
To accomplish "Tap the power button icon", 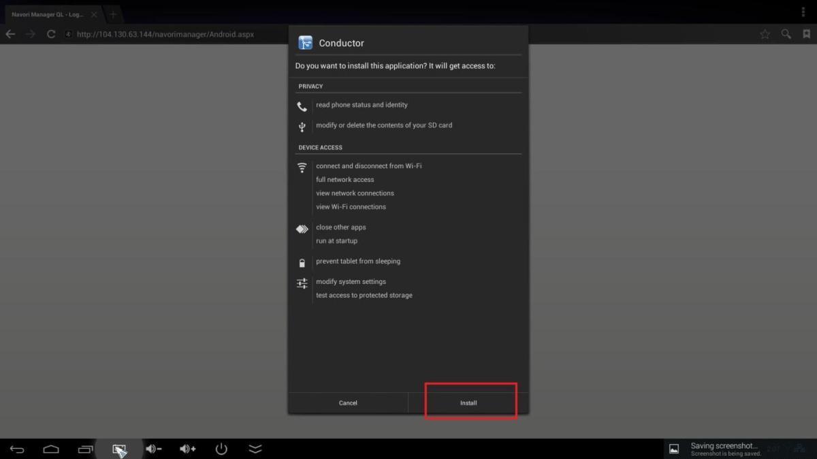I will click(x=221, y=449).
